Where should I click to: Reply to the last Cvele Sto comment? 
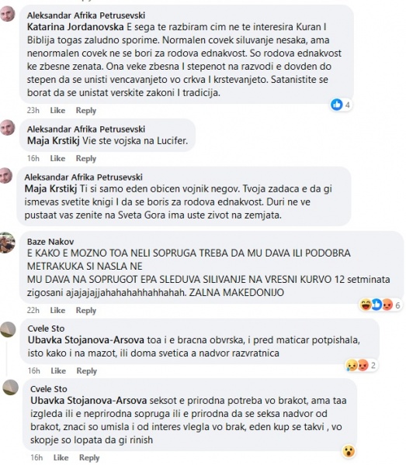89,457
